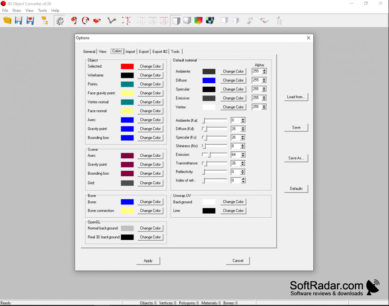
Task: Click the Diffuse (Kd) value field
Action: (x=236, y=129)
